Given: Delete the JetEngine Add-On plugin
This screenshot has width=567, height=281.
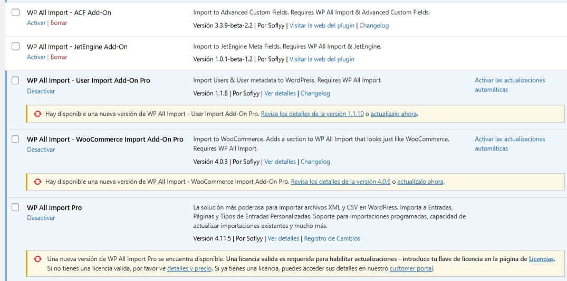Looking at the screenshot, I should [59, 57].
